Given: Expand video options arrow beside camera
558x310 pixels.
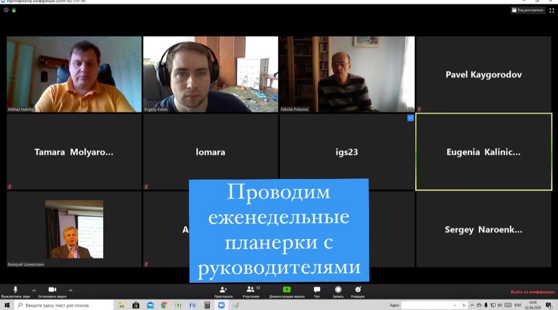Looking at the screenshot, I should (x=70, y=290).
